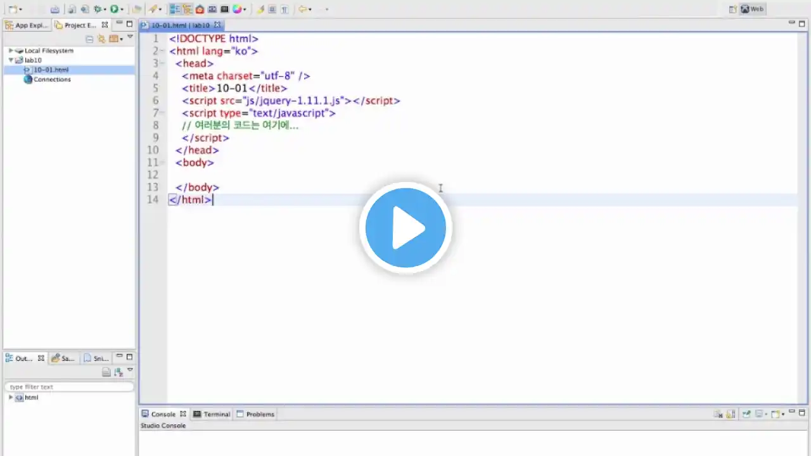This screenshot has height=456, width=811.
Task: Expand the Local Filesystem tree node
Action: pyautogui.click(x=11, y=51)
